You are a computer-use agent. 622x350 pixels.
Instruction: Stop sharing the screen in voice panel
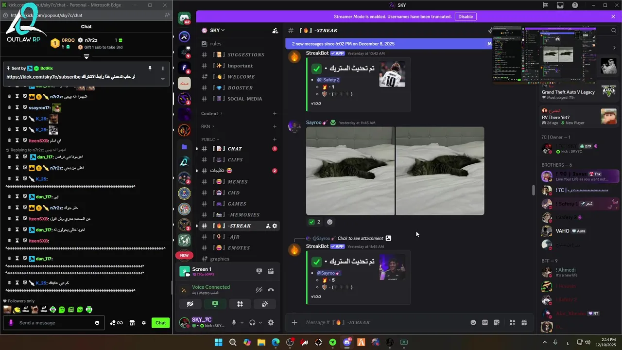[215, 304]
